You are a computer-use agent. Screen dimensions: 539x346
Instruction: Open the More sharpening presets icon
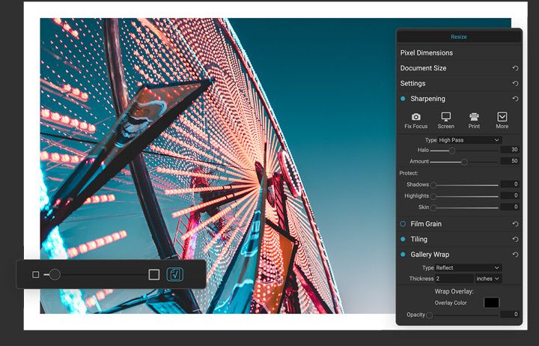[x=502, y=121]
